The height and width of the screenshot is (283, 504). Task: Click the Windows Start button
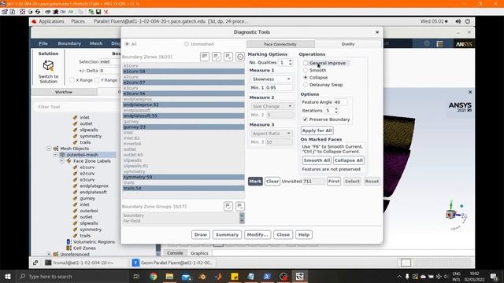tap(8, 276)
